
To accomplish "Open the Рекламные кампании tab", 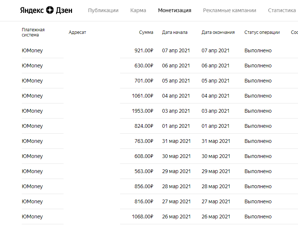I will (x=230, y=10).
